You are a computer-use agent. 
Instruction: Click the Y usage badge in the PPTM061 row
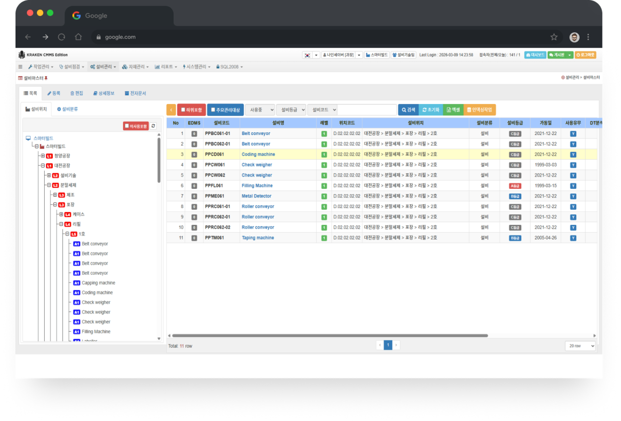pos(573,238)
